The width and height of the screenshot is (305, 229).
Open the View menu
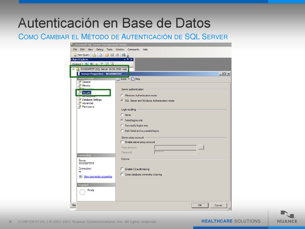[90, 49]
